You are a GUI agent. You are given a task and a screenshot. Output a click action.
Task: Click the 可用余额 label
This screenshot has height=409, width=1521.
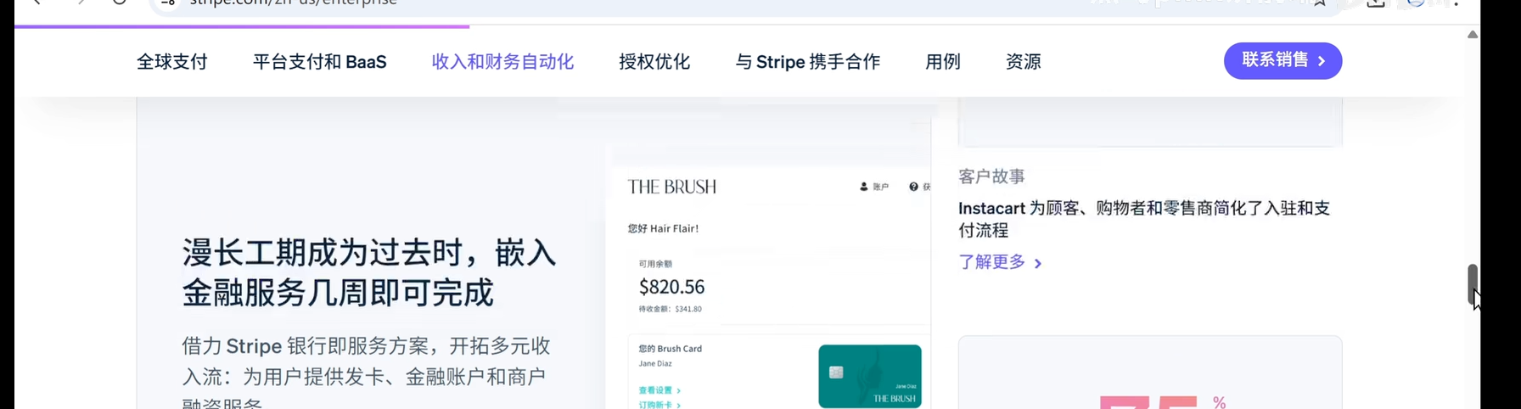pyautogui.click(x=655, y=264)
